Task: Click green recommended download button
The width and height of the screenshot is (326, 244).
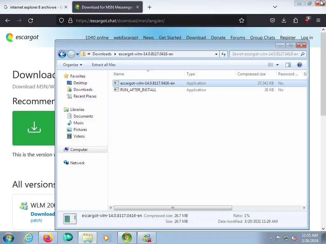Action: point(34,128)
